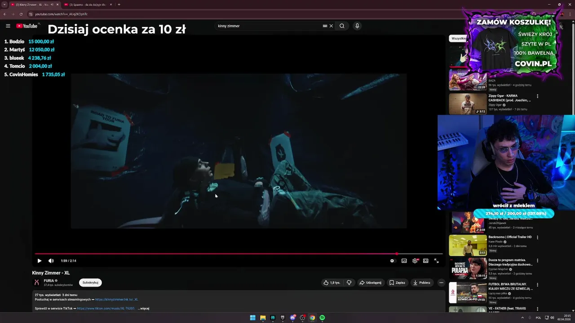Open File Explorer from the taskbar
The image size is (575, 323).
pyautogui.click(x=263, y=318)
